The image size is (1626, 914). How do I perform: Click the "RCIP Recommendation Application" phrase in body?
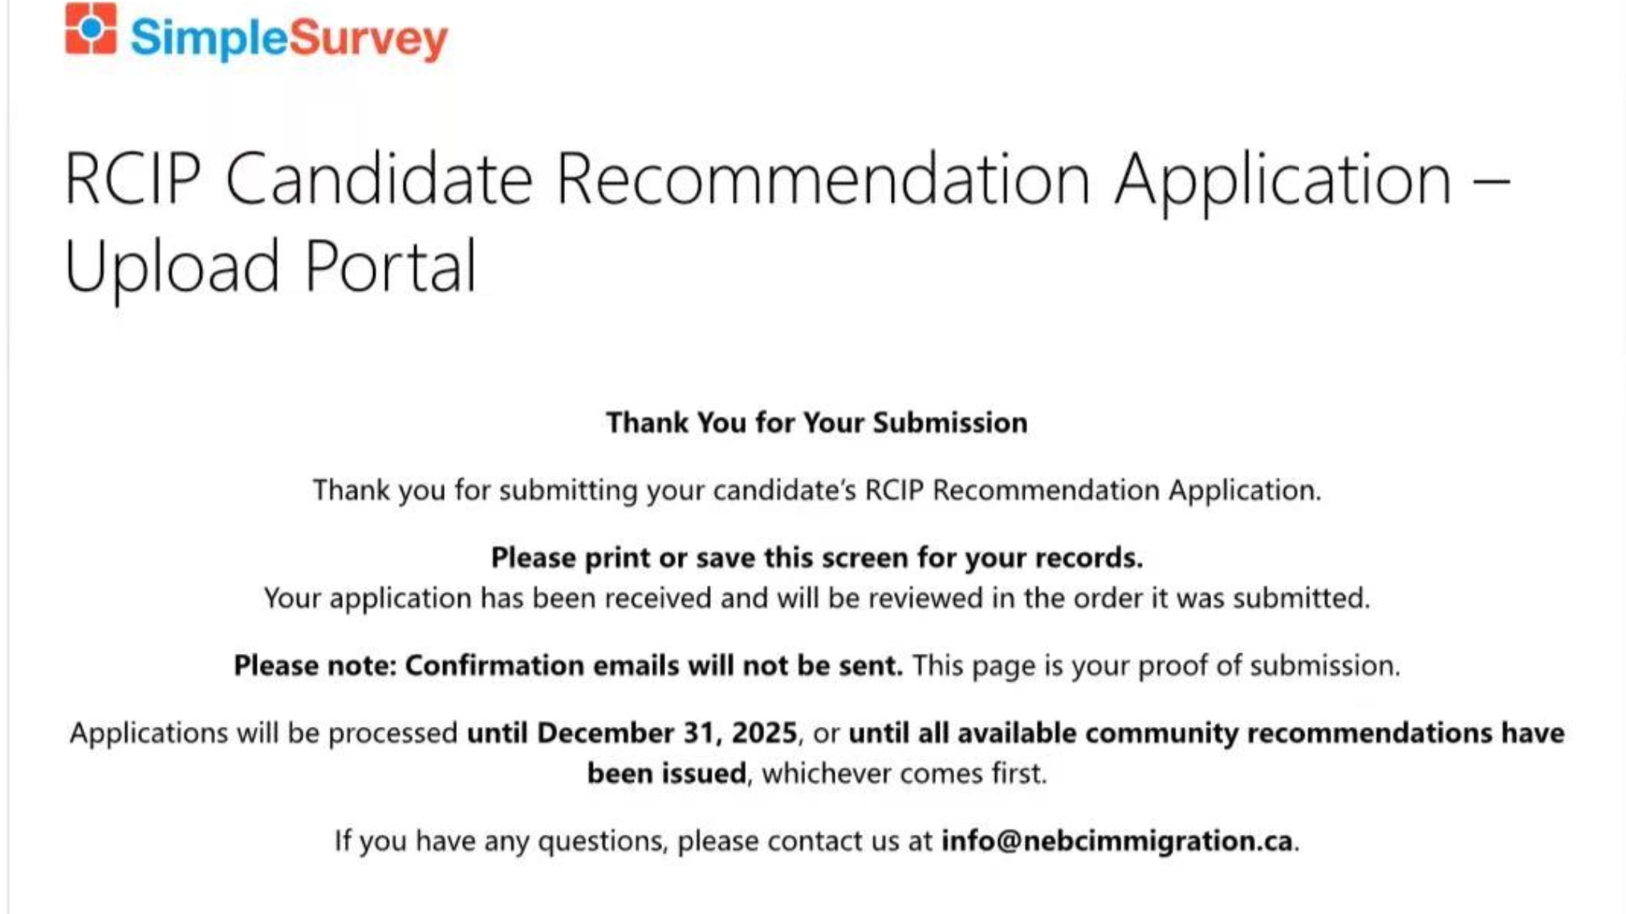pos(1091,490)
